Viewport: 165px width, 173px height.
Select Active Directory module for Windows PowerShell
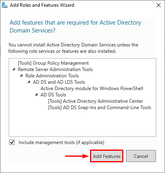92,88
